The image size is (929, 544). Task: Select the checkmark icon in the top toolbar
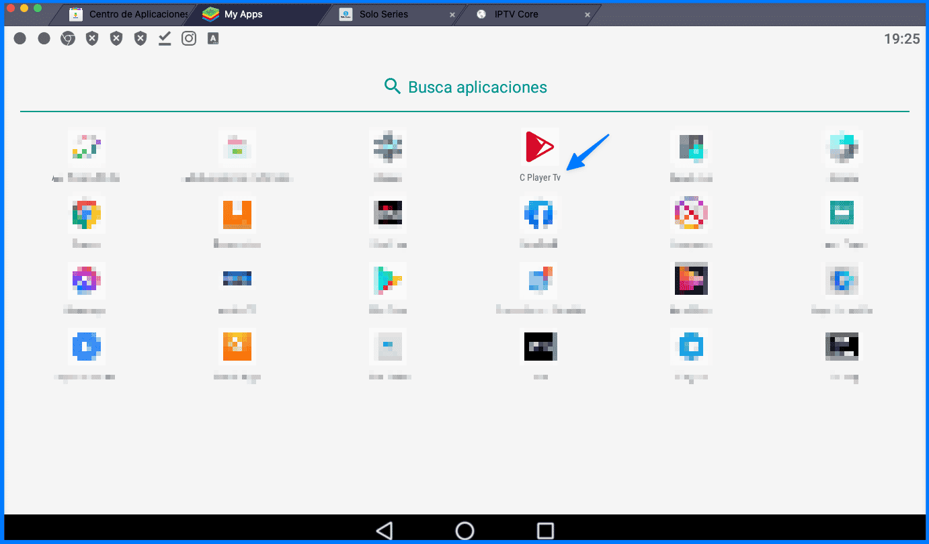pyautogui.click(x=164, y=38)
